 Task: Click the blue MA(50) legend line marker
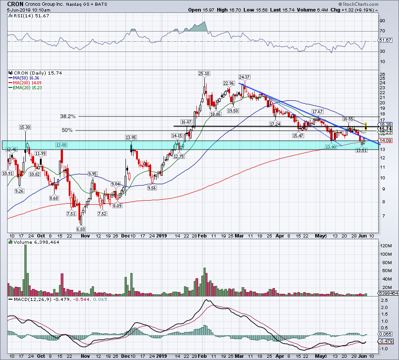point(11,78)
